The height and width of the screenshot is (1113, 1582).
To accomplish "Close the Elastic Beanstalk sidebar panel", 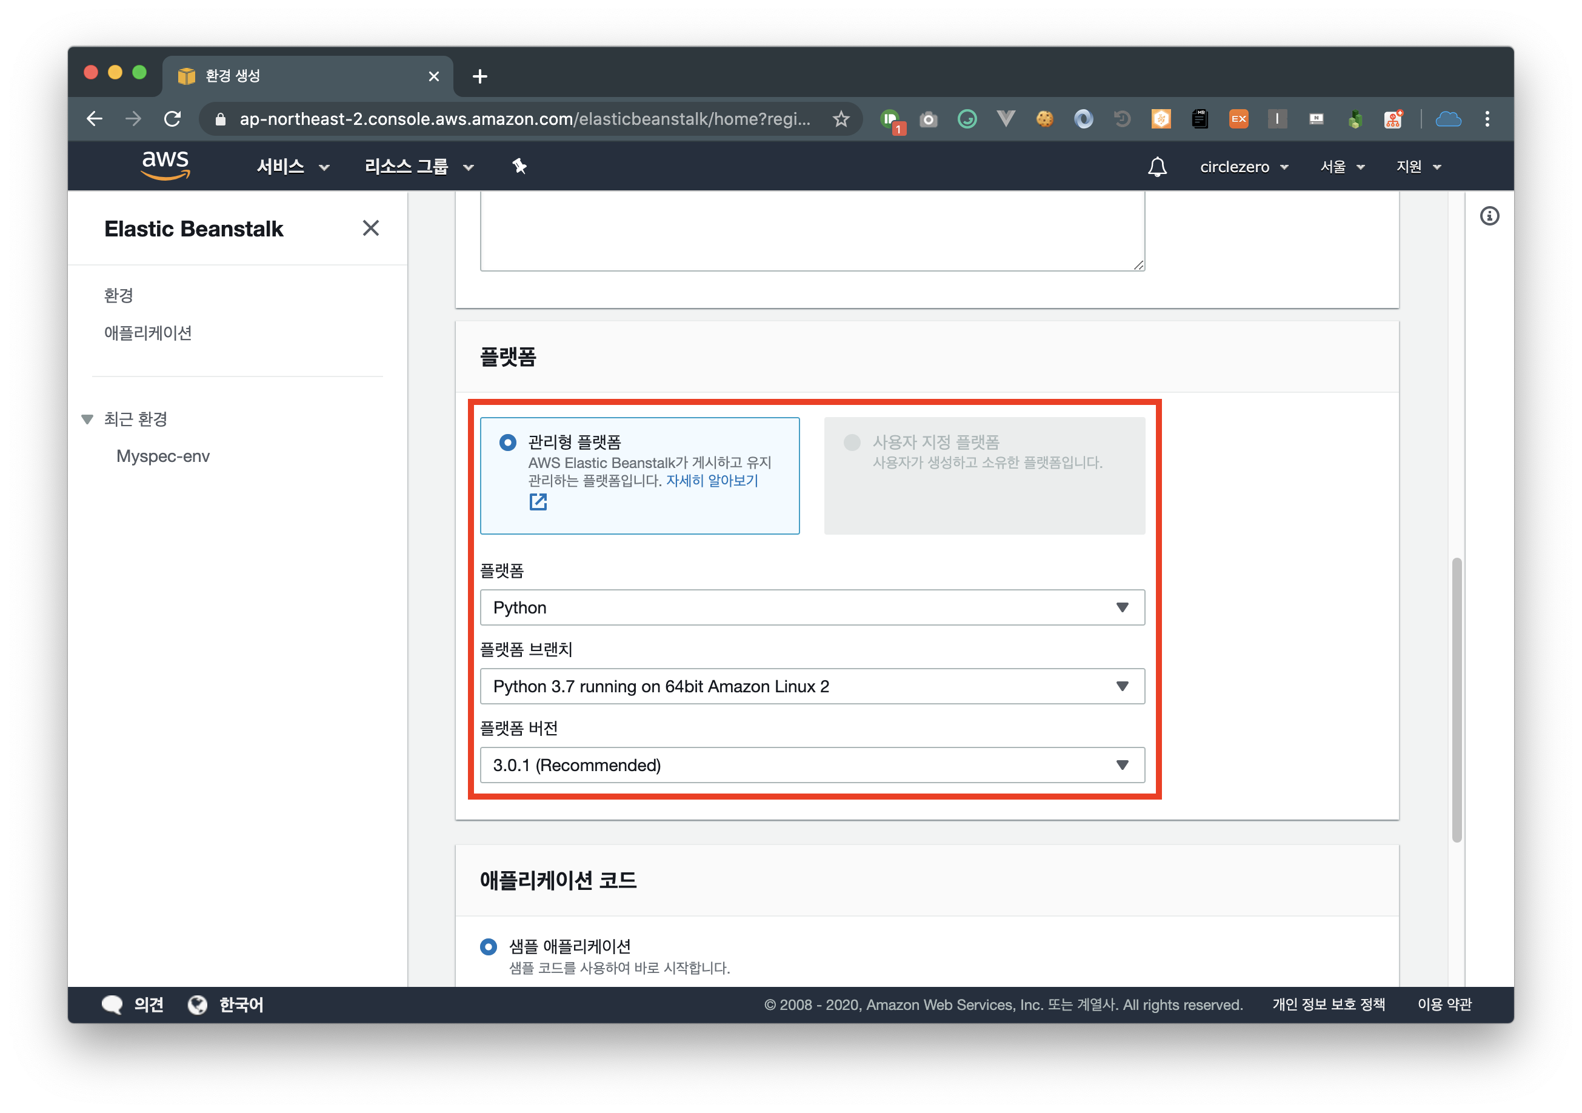I will click(x=371, y=228).
